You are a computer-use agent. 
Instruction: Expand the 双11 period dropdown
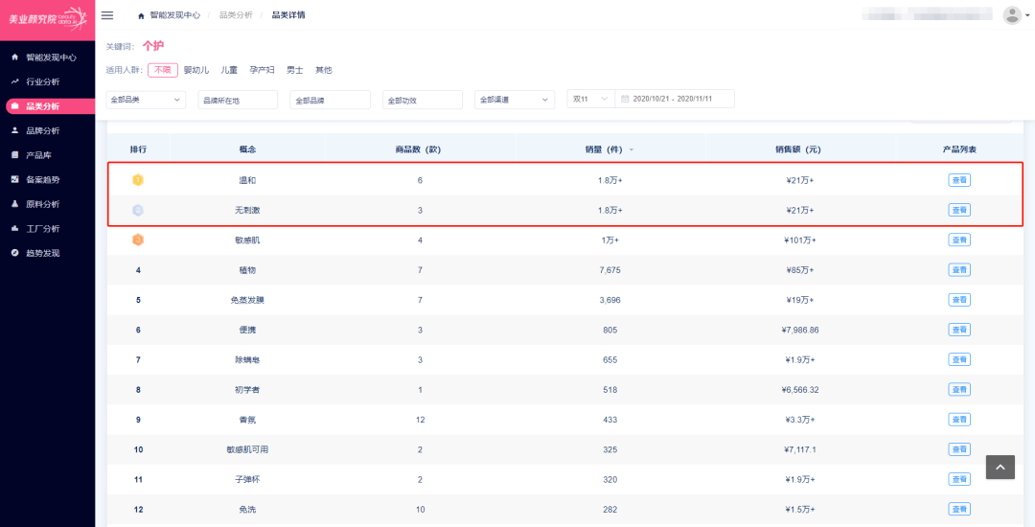coord(589,100)
